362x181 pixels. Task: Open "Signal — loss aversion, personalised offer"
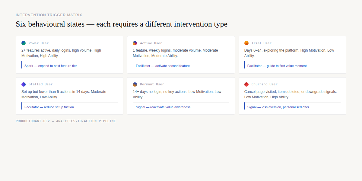click(x=278, y=107)
